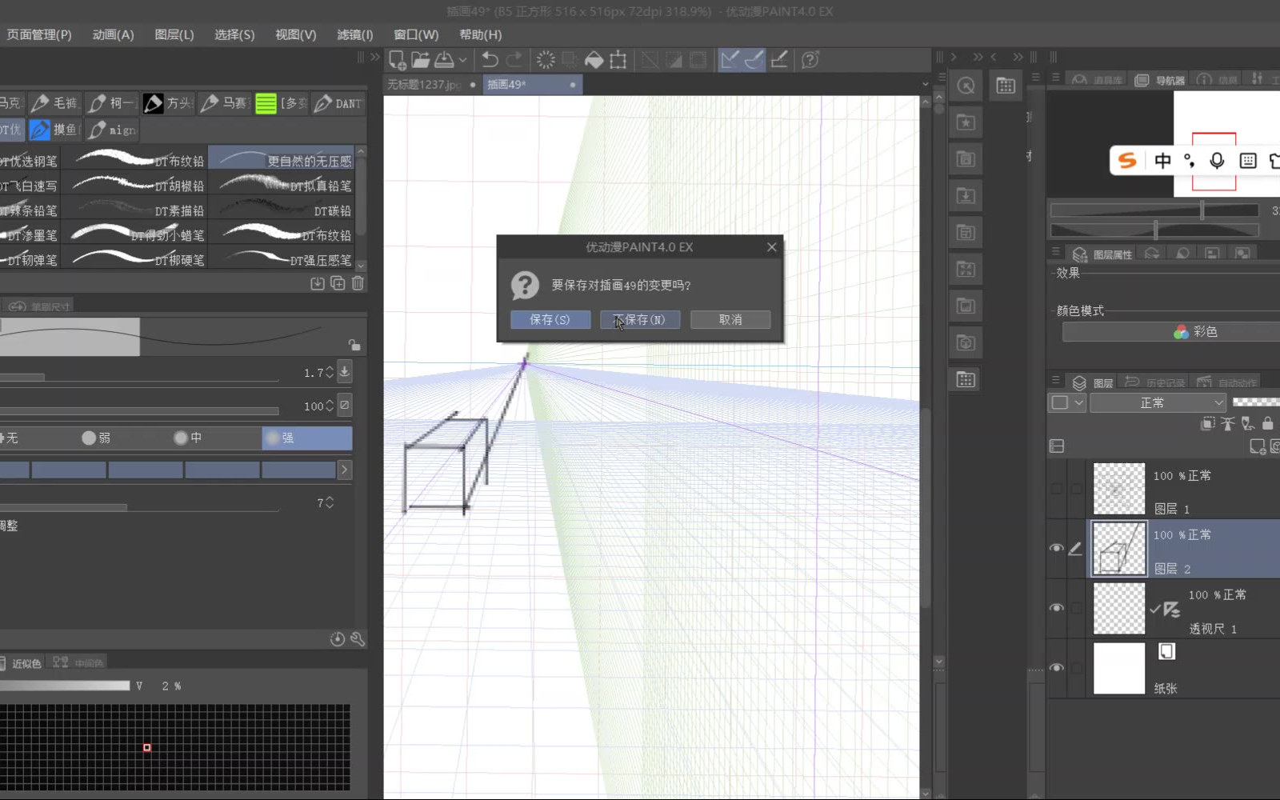Hide 图层 2 via its eye icon
The width and height of the screenshot is (1280, 800).
1057,548
